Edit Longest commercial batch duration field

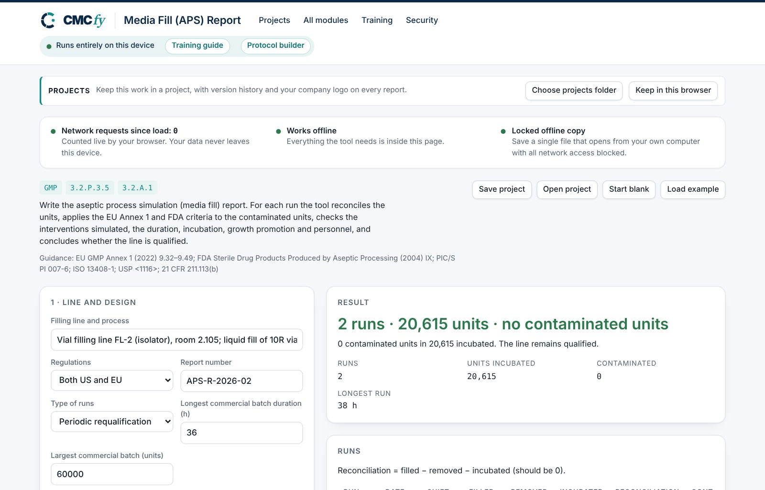241,433
